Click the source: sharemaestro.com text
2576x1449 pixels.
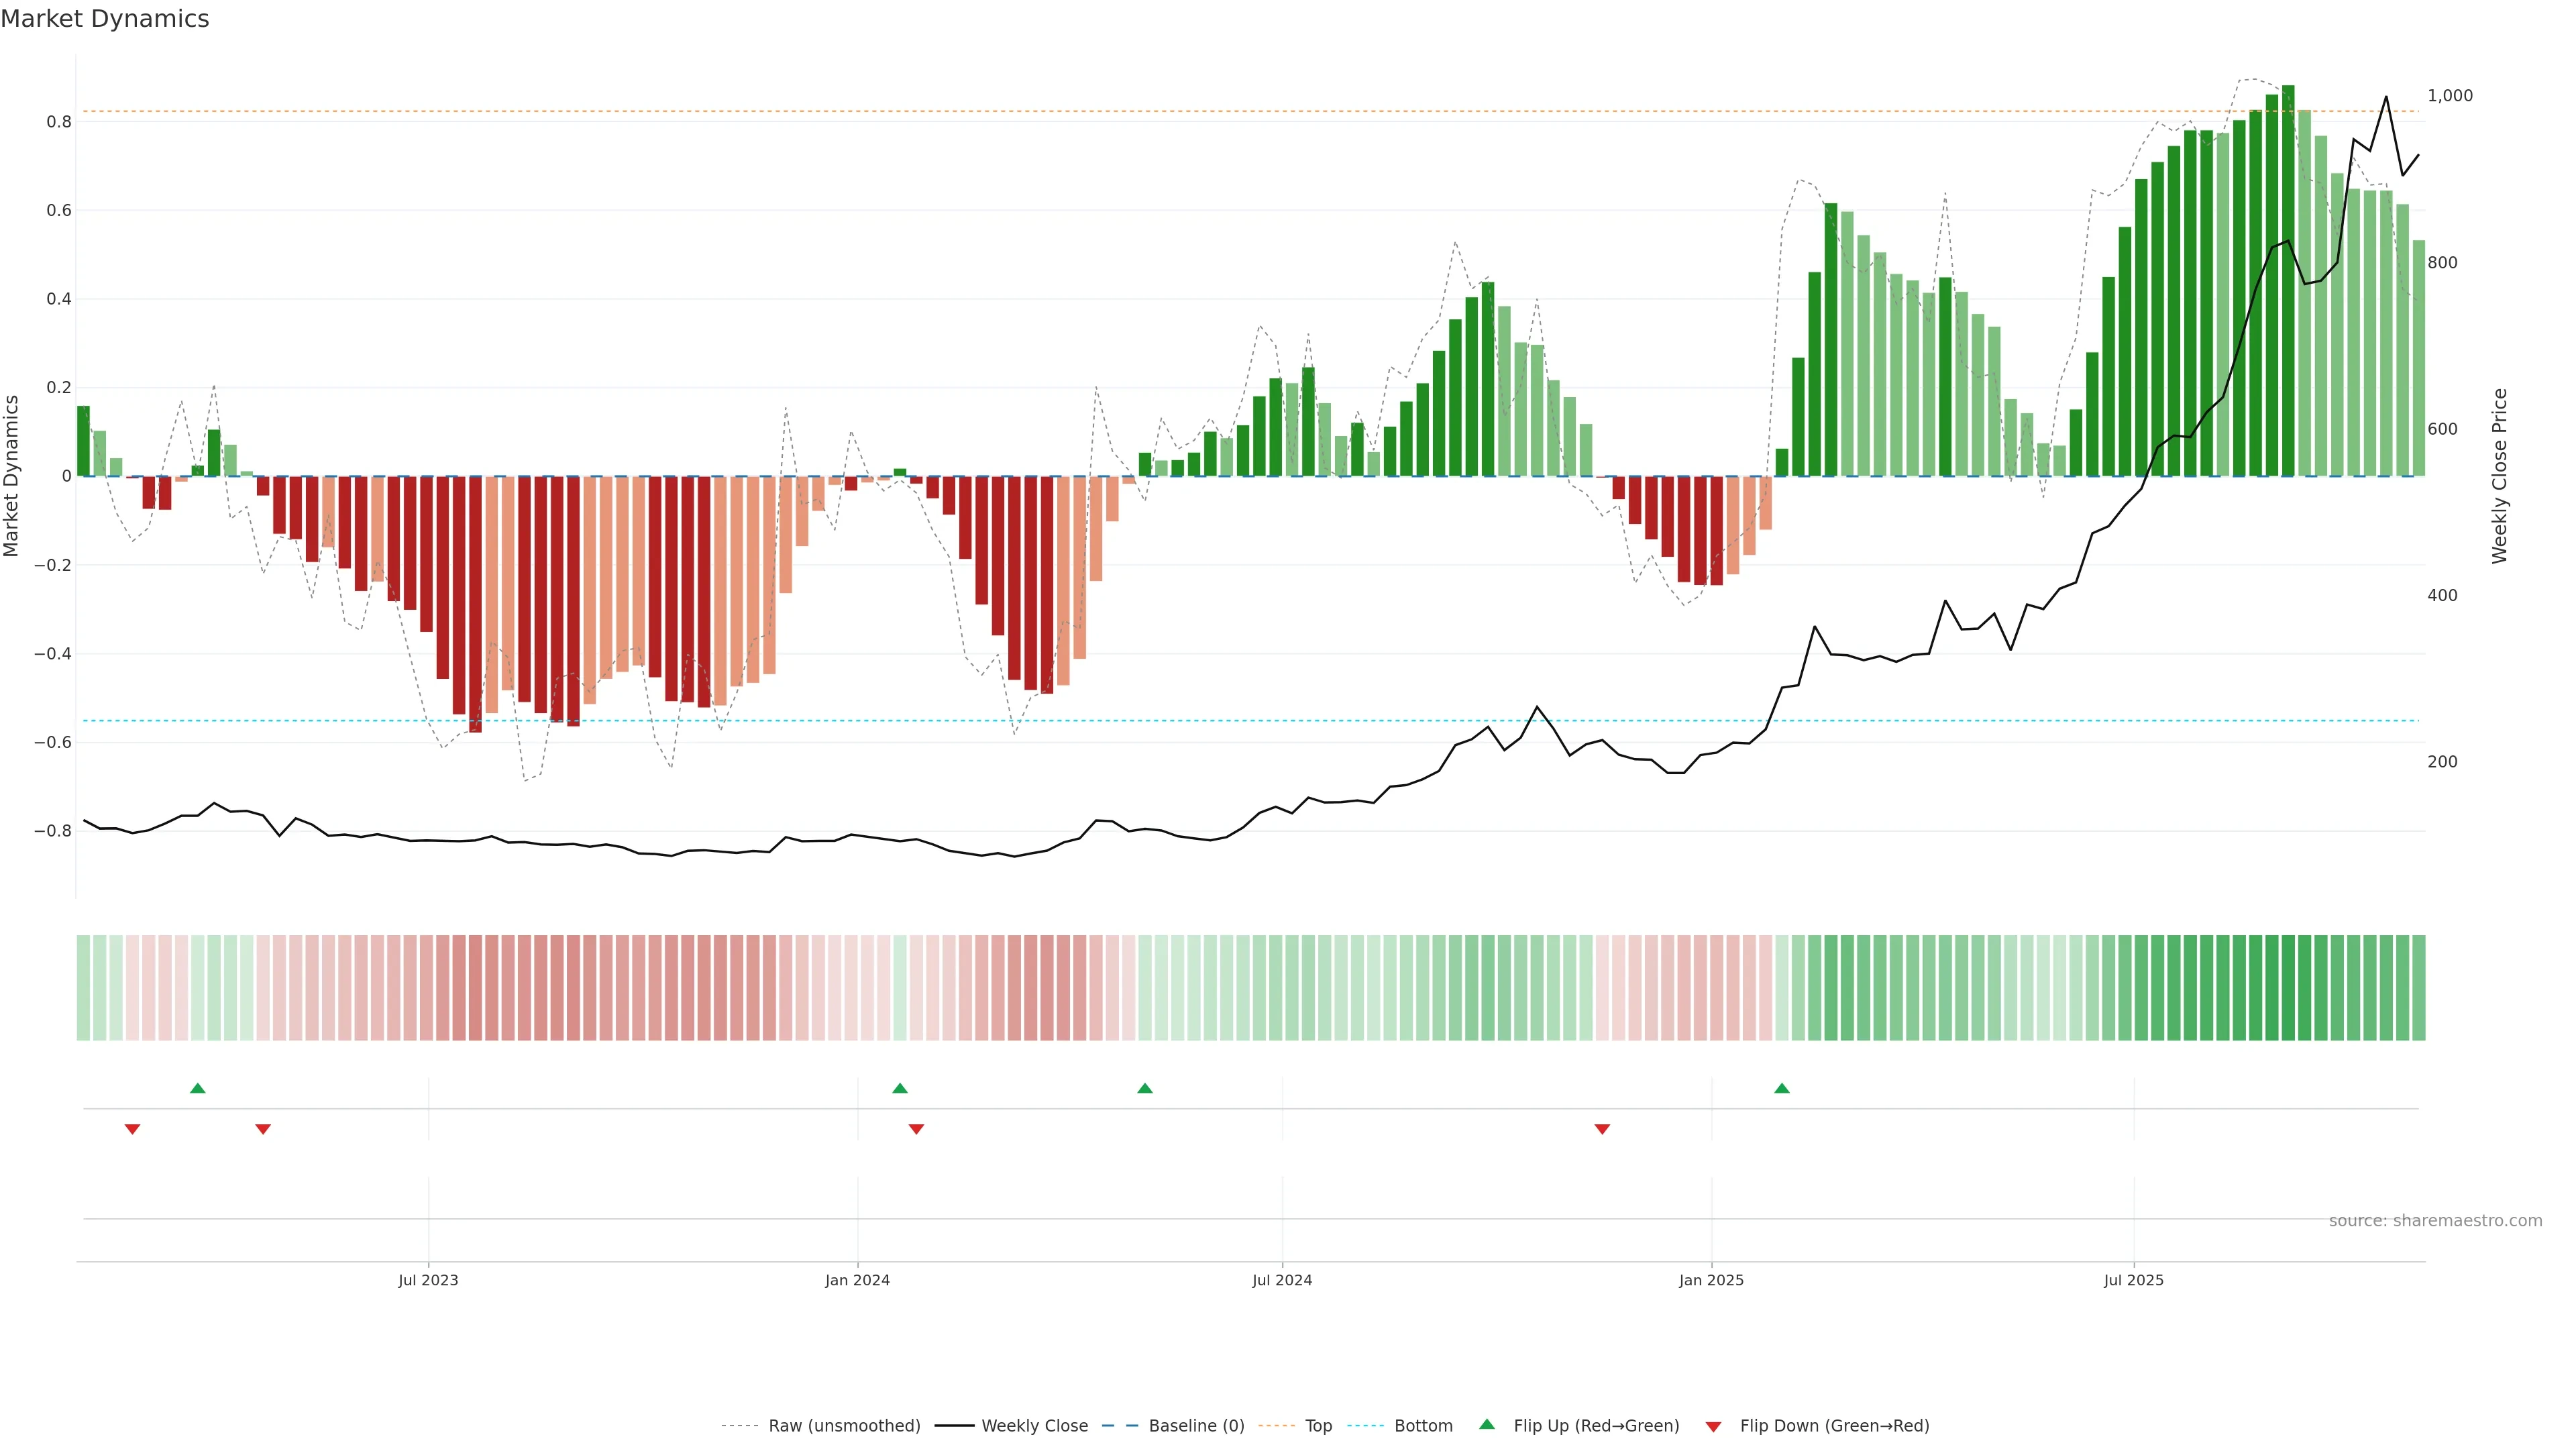tap(2435, 1221)
